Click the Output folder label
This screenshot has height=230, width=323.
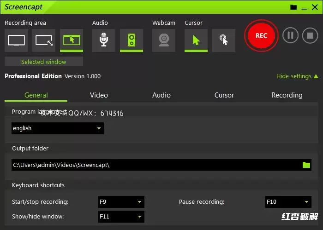click(x=30, y=149)
